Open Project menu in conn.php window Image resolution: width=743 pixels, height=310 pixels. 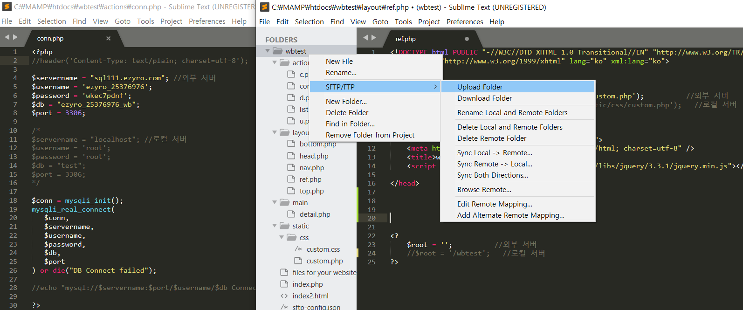click(171, 21)
